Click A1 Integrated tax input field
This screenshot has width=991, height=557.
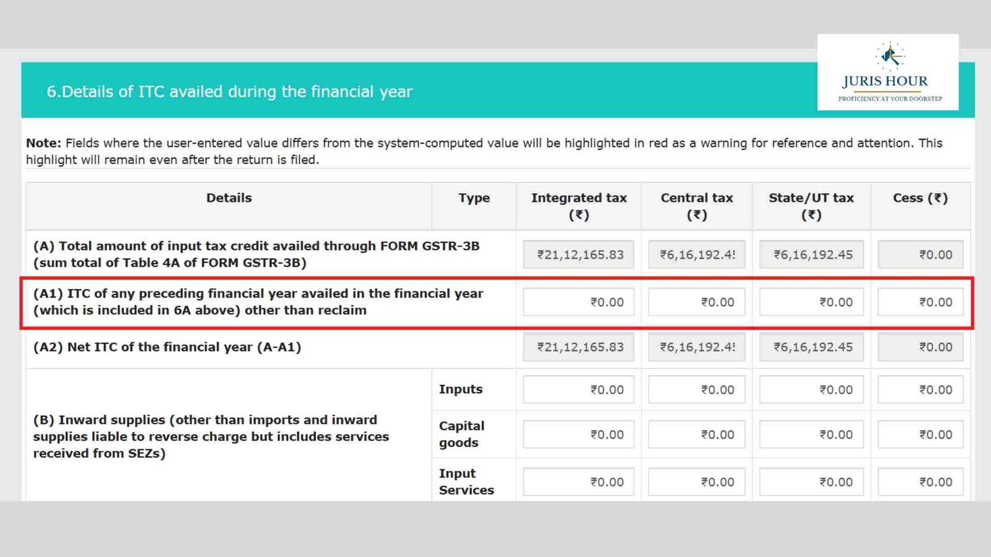point(578,303)
